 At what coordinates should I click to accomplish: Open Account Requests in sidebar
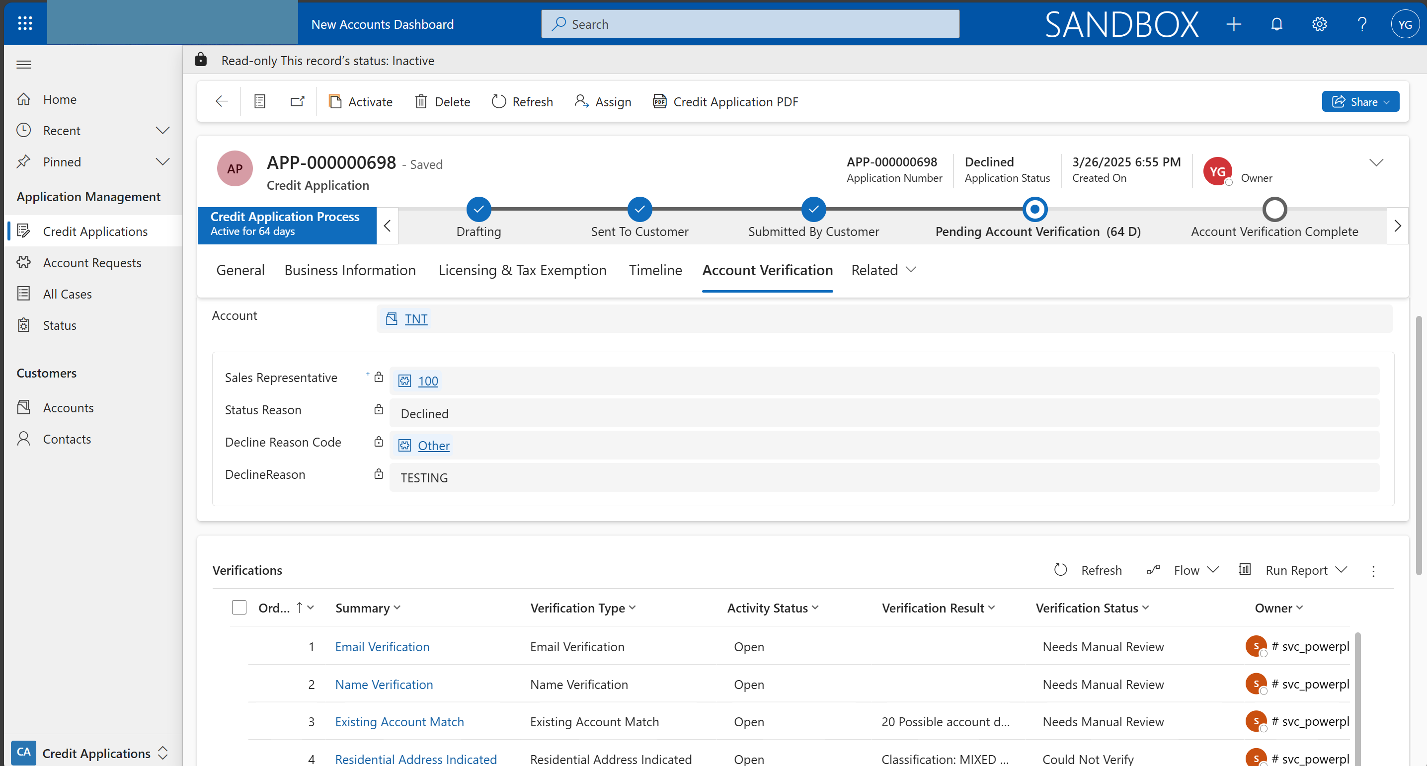pyautogui.click(x=93, y=262)
